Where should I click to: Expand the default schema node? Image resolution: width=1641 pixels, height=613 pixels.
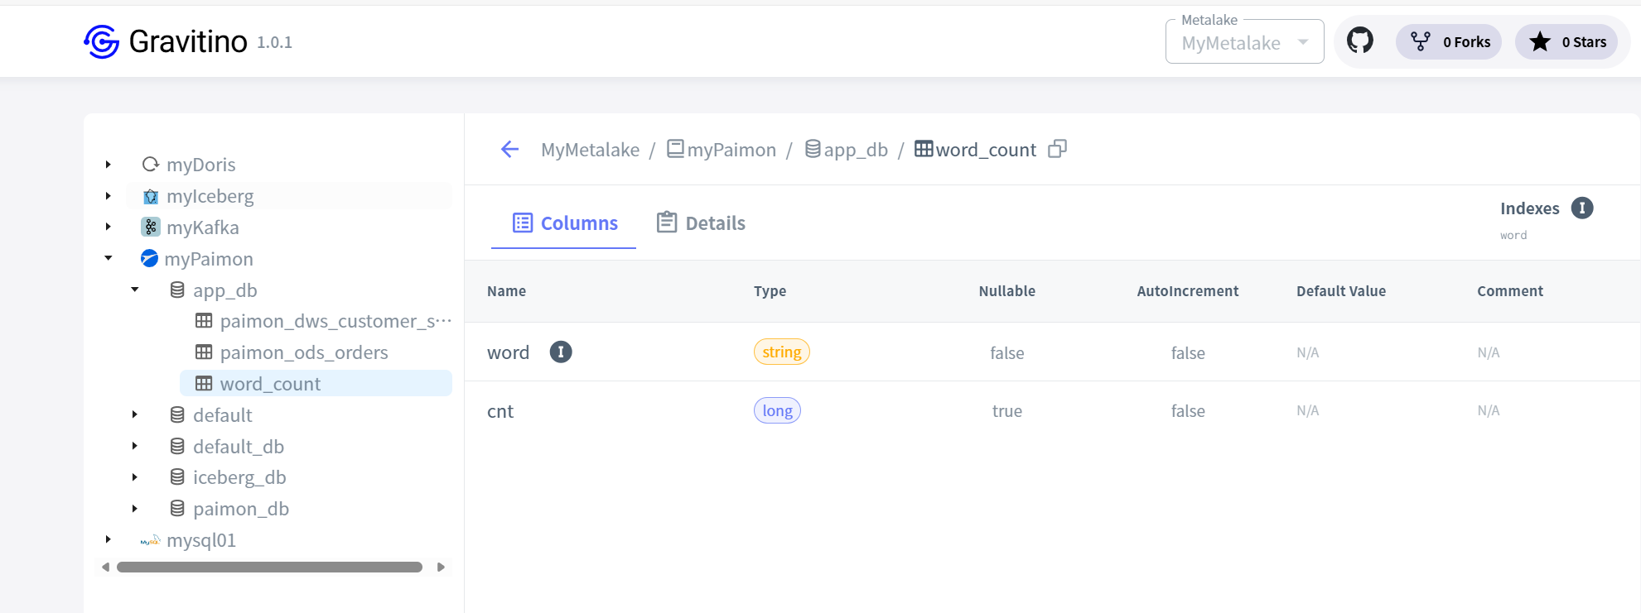tap(135, 414)
